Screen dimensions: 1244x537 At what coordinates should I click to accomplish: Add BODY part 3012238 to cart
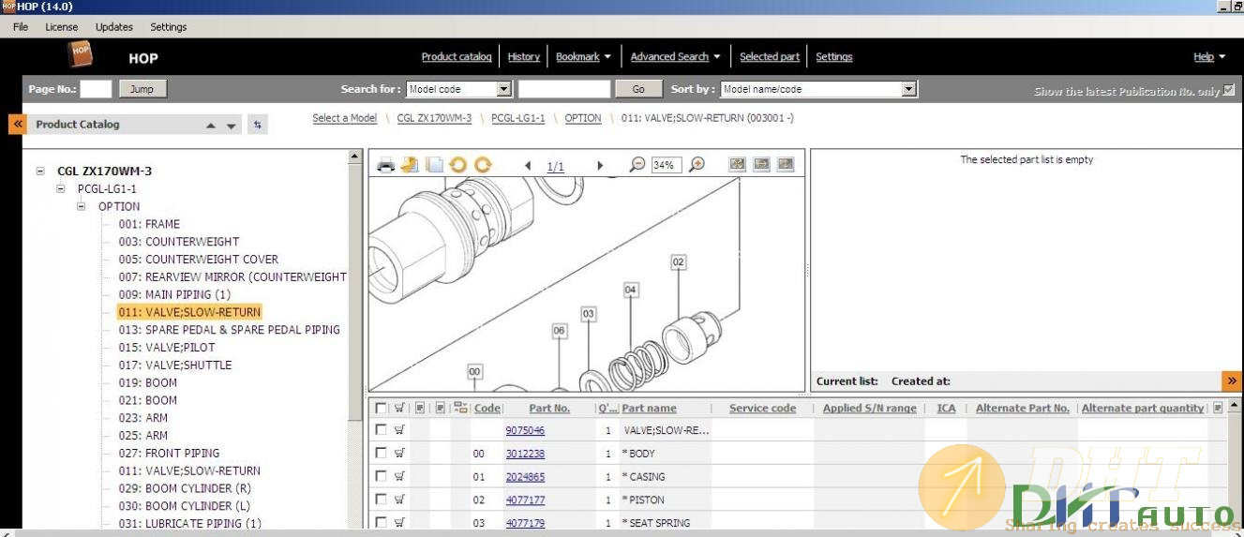[399, 453]
